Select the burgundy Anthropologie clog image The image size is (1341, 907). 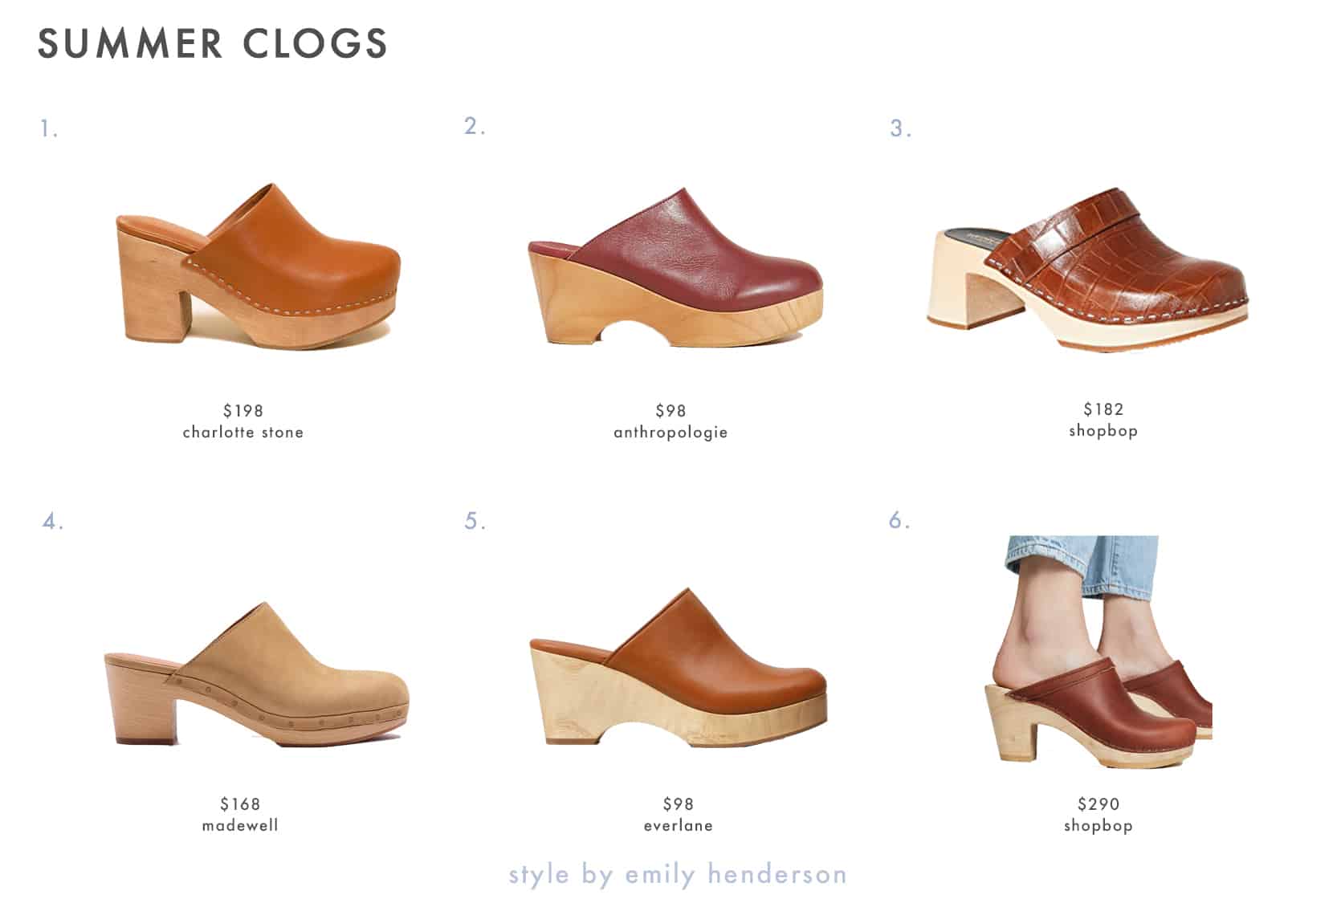pos(676,268)
